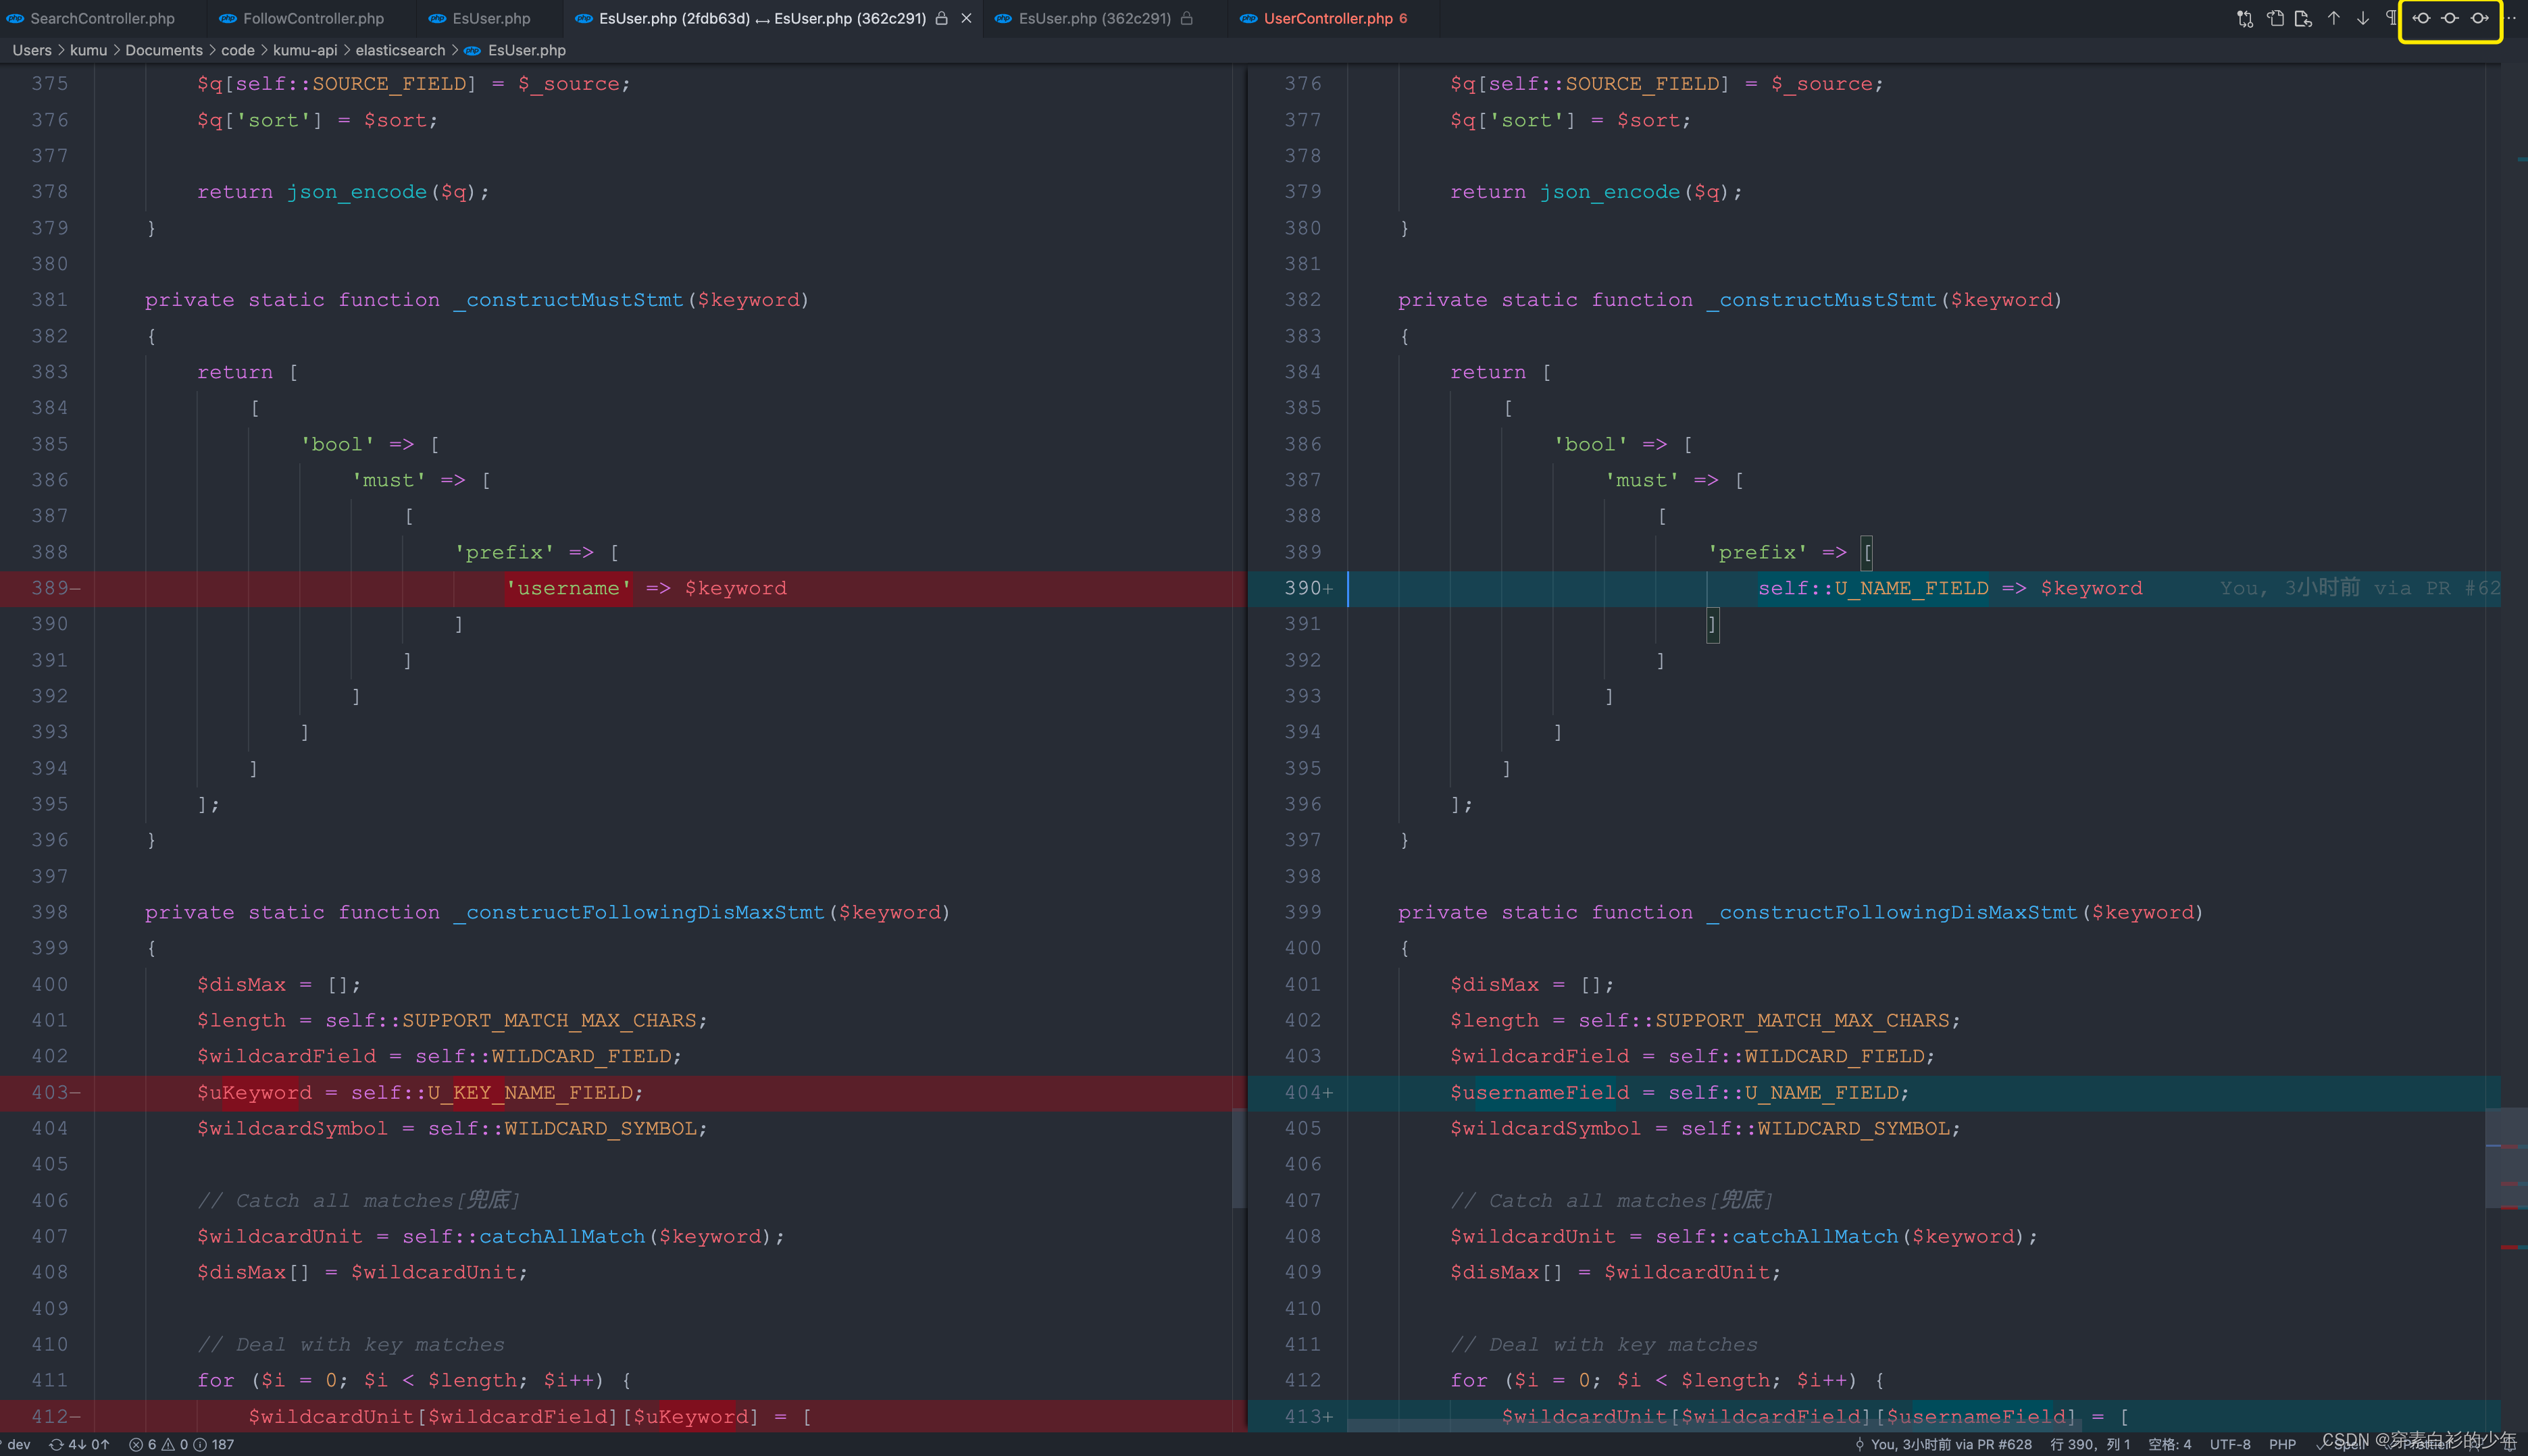
Task: Click line column indicator 行 390
Action: [x=2090, y=1444]
